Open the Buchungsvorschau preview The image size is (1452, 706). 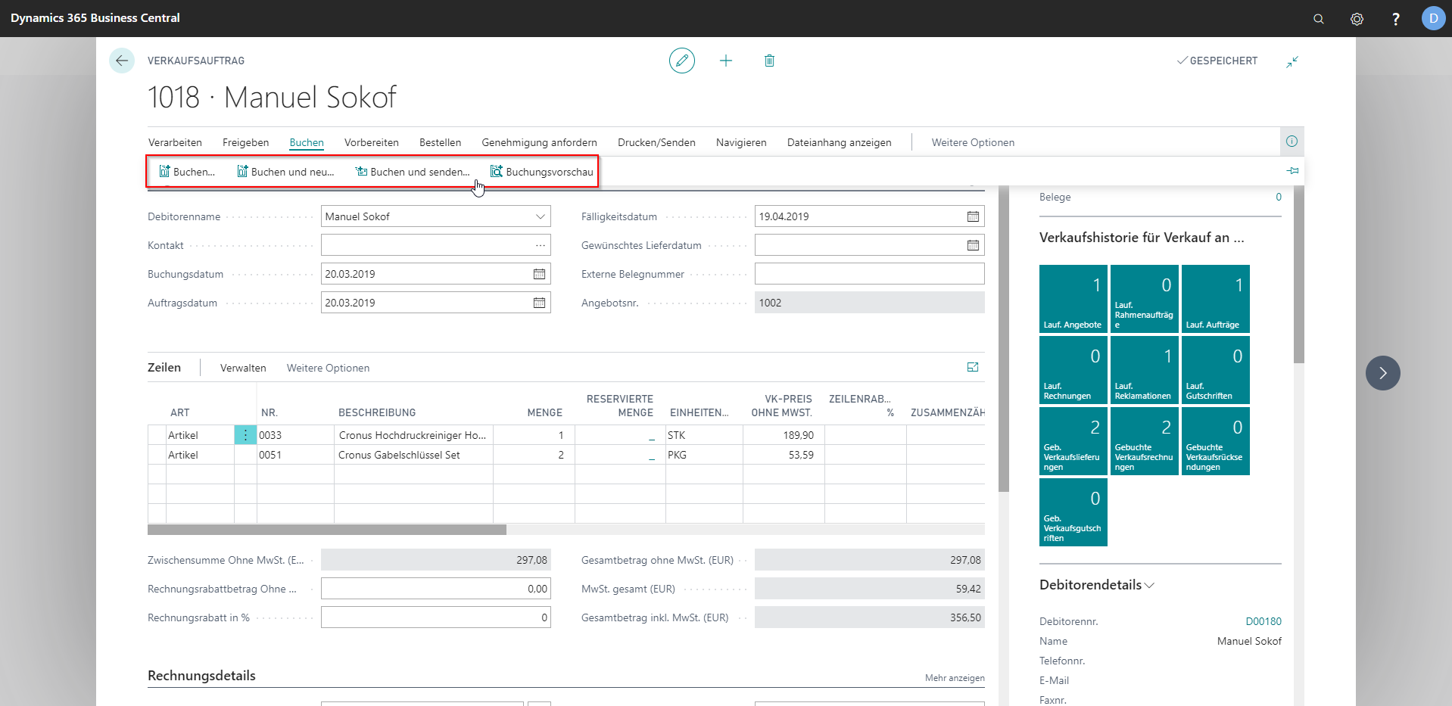(x=542, y=172)
